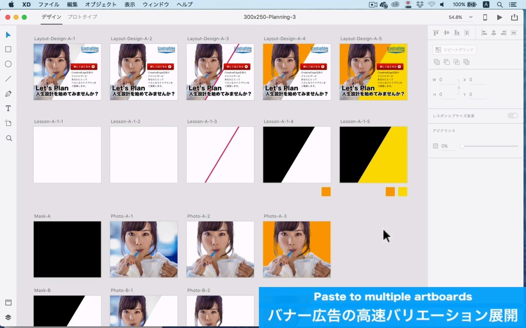Select the Pen tool
This screenshot has height=328, width=526.
pyautogui.click(x=8, y=94)
